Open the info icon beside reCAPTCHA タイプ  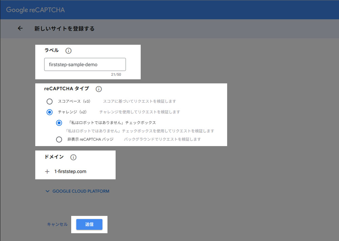click(x=99, y=89)
